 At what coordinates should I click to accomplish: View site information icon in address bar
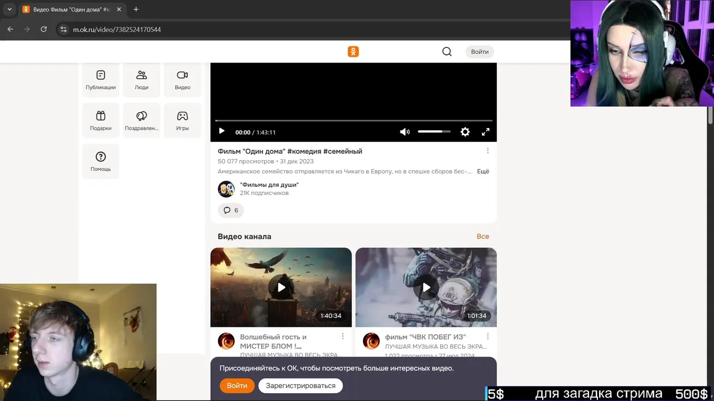63,30
